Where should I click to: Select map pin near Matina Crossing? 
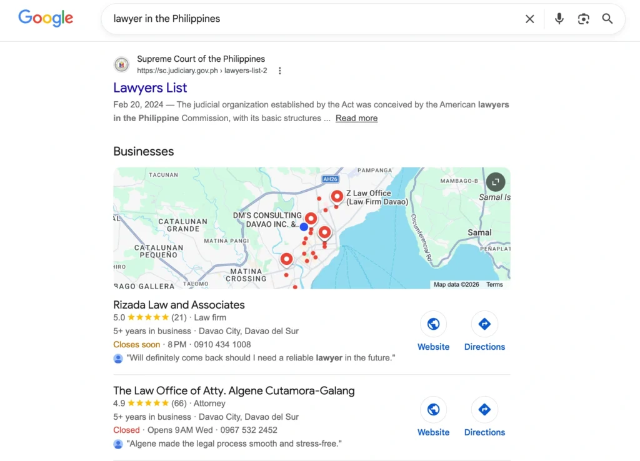286,259
